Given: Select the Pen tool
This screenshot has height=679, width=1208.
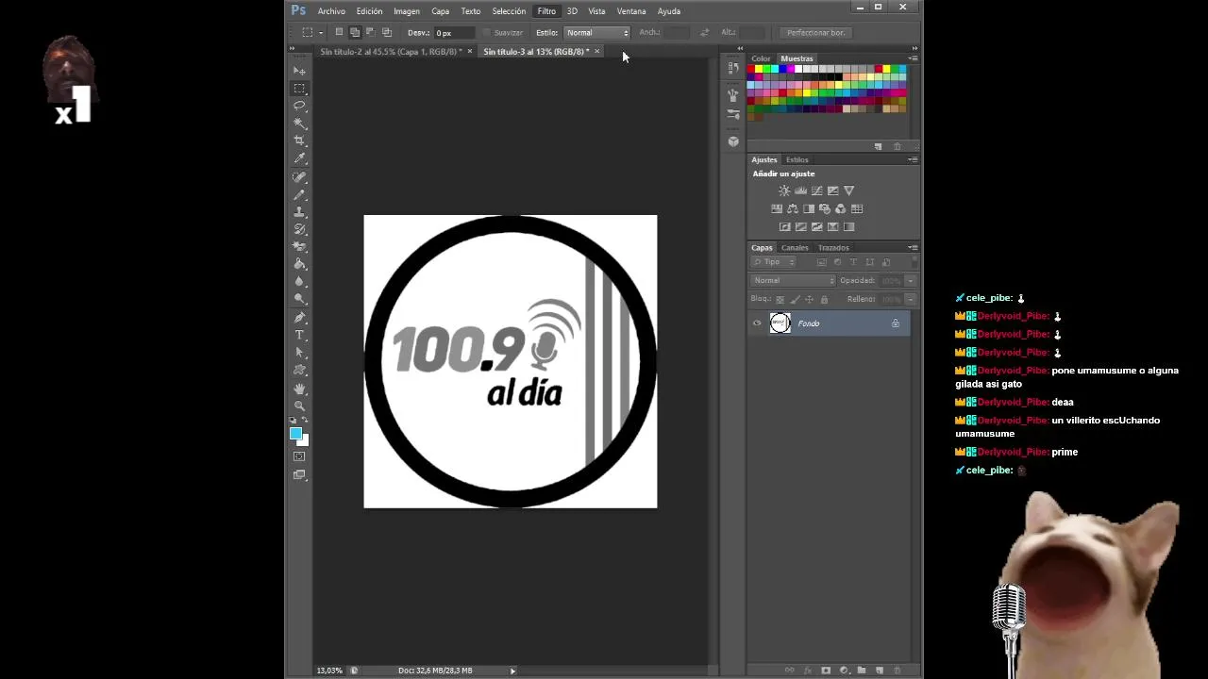Looking at the screenshot, I should pyautogui.click(x=299, y=318).
